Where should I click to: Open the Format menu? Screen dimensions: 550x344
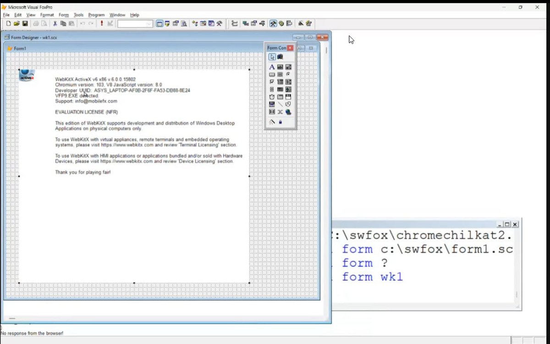tap(47, 15)
